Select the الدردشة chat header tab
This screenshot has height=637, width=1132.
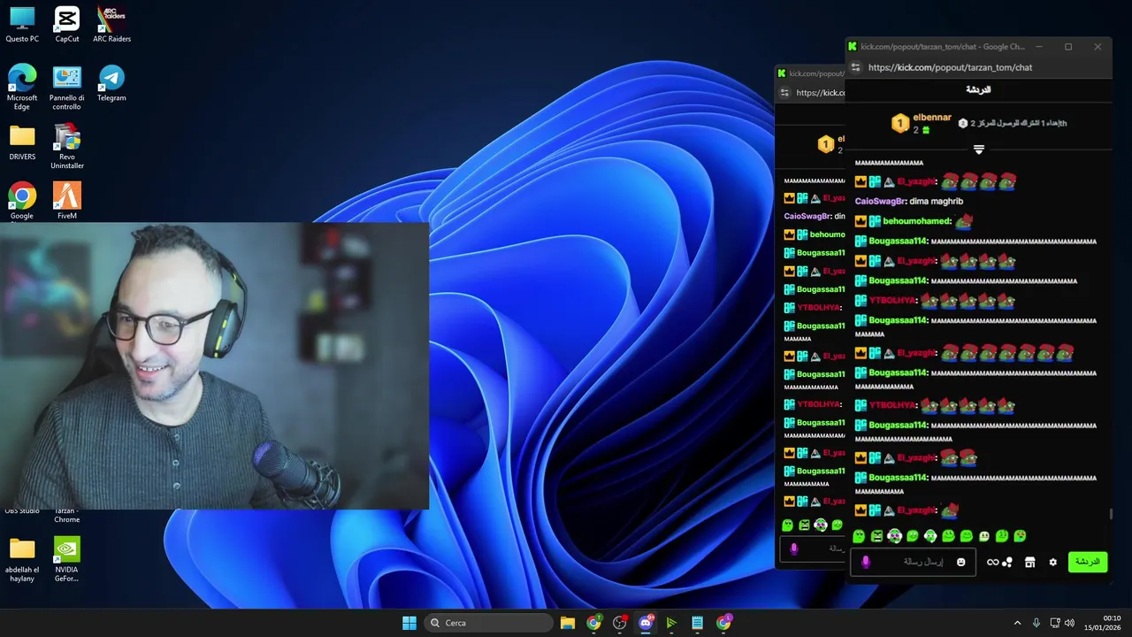click(978, 90)
